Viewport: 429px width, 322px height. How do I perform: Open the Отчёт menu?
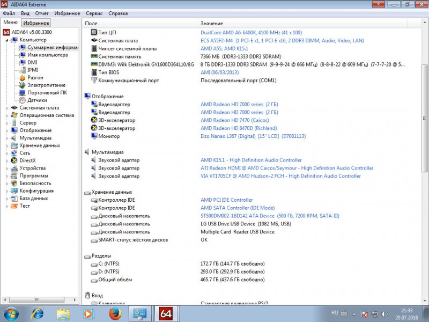coord(41,13)
